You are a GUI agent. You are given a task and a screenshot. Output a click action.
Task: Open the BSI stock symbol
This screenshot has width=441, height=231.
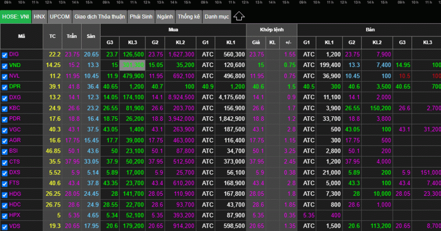[x=13, y=151]
